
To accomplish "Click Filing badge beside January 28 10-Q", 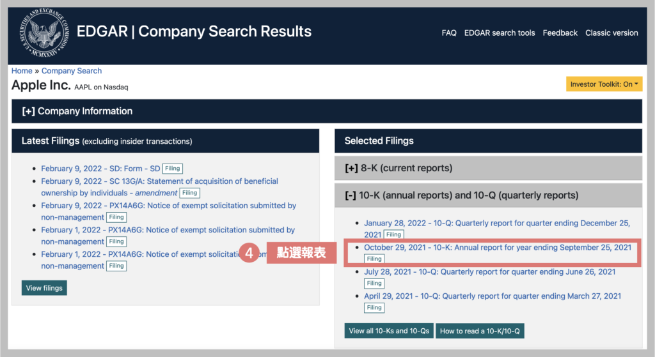I will (x=393, y=234).
